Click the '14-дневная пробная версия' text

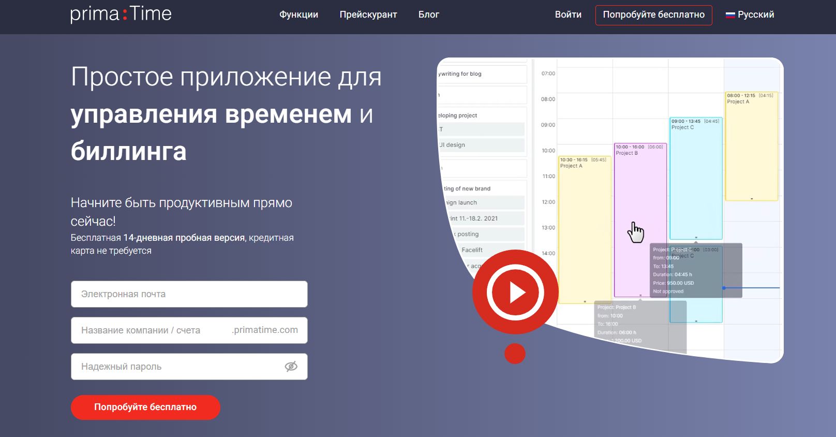pyautogui.click(x=184, y=238)
